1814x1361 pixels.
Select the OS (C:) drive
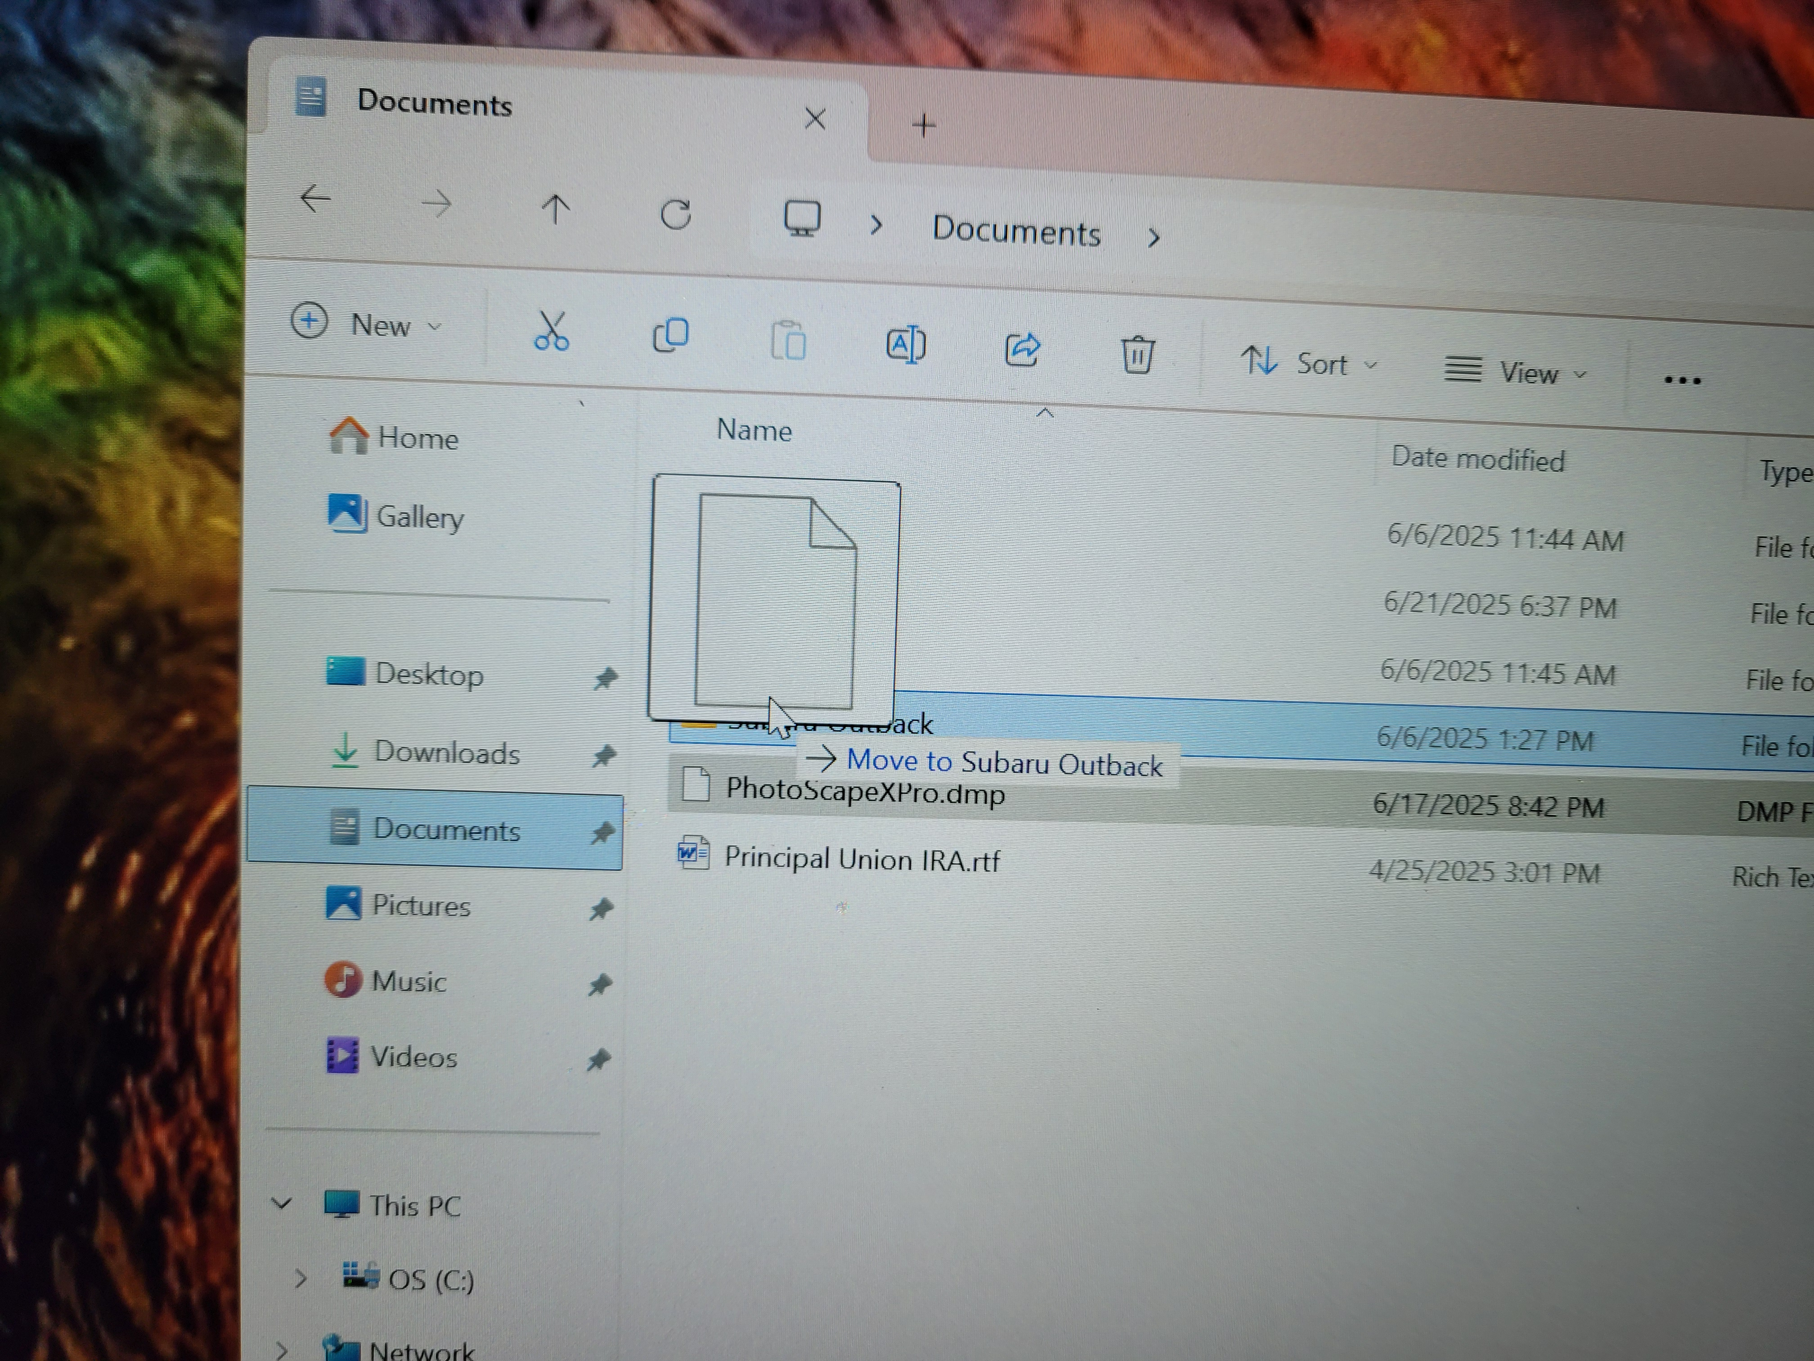(x=408, y=1278)
